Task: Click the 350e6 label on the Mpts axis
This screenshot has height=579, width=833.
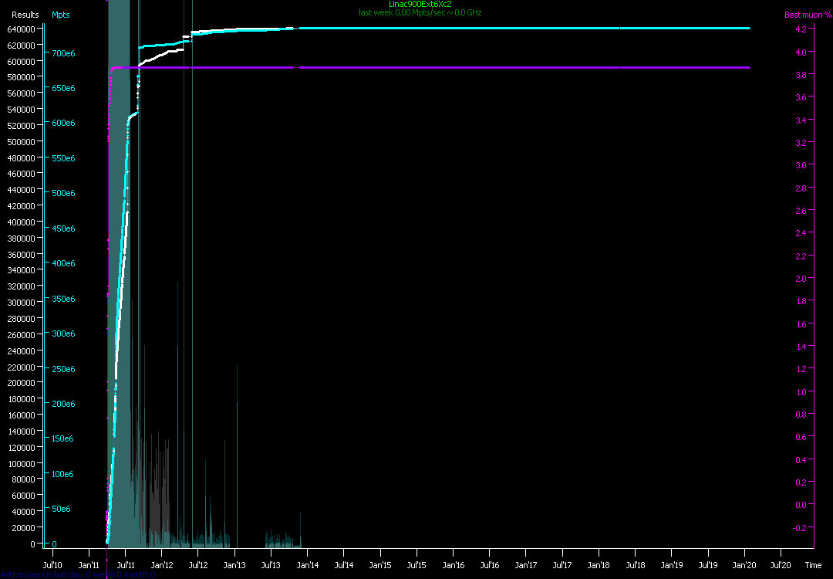Action: coord(62,299)
